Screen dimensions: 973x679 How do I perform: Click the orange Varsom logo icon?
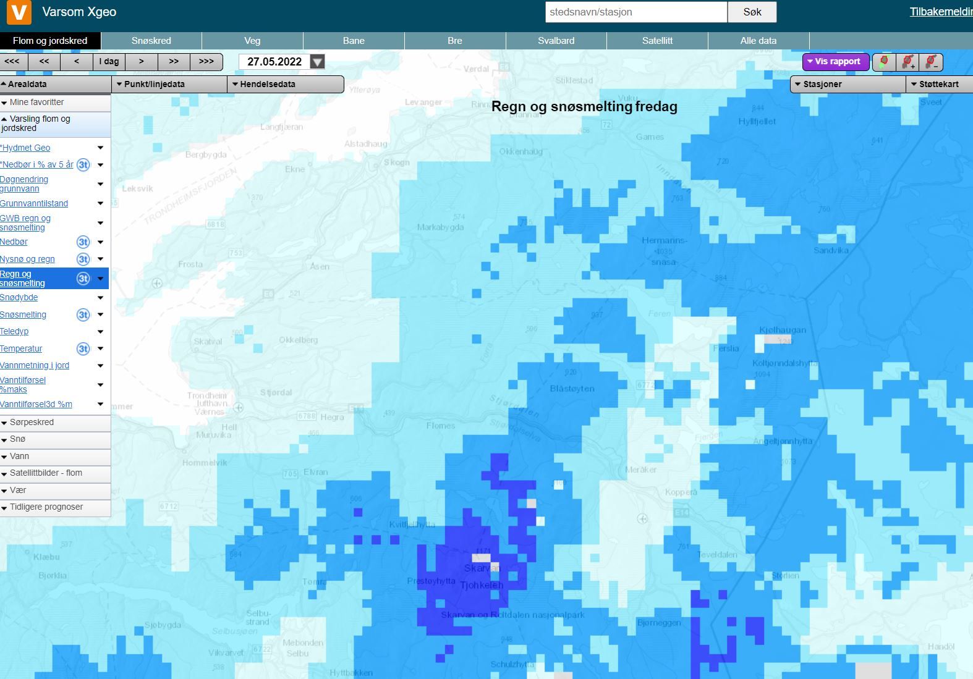(x=19, y=12)
